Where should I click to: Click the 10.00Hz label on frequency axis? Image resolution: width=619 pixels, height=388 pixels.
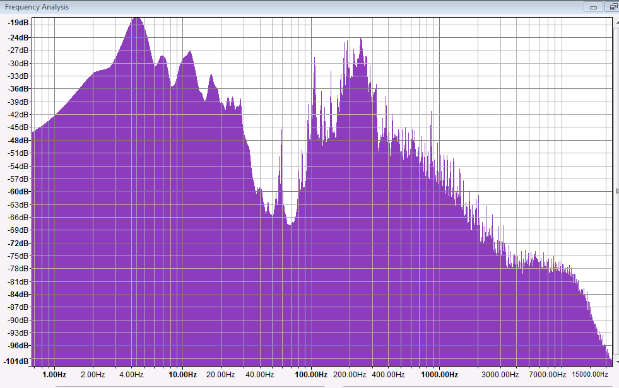point(180,374)
